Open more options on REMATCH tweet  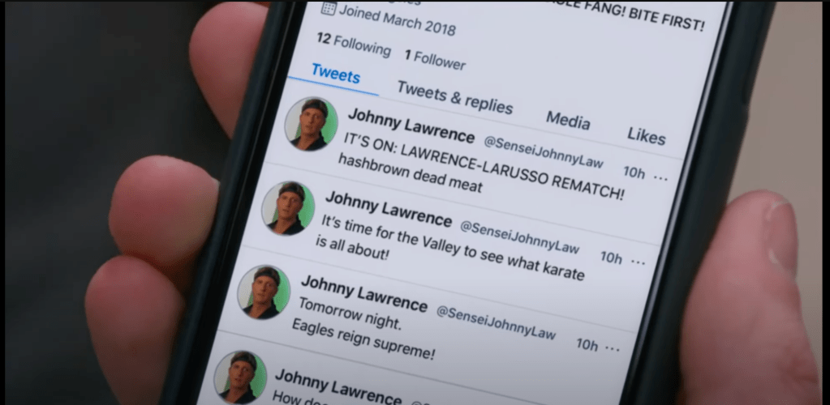[x=660, y=177]
